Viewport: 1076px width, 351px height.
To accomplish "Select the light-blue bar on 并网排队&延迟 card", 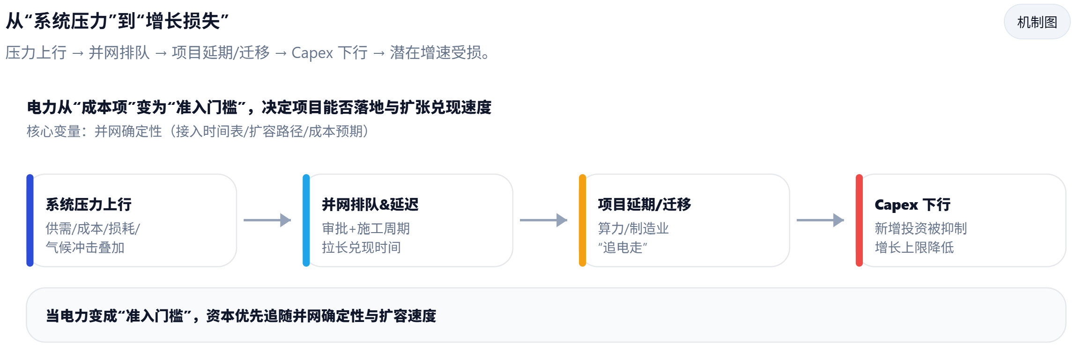I will [306, 220].
